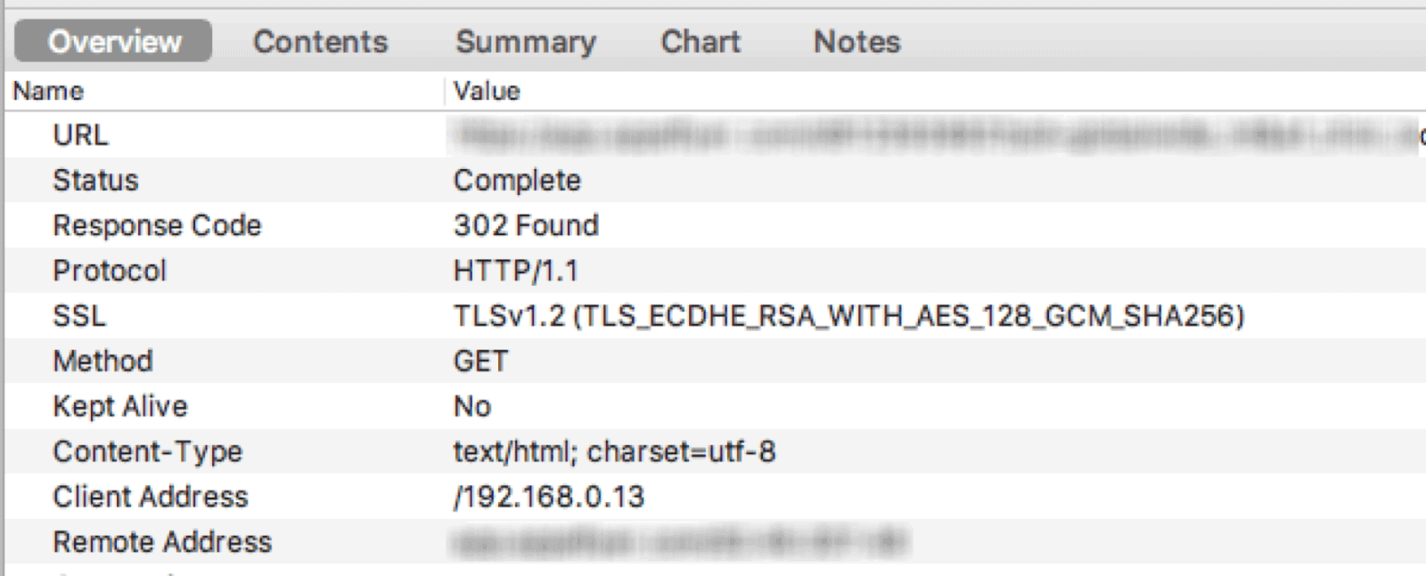This screenshot has width=1426, height=576.
Task: Select the Status row
Action: (x=716, y=181)
